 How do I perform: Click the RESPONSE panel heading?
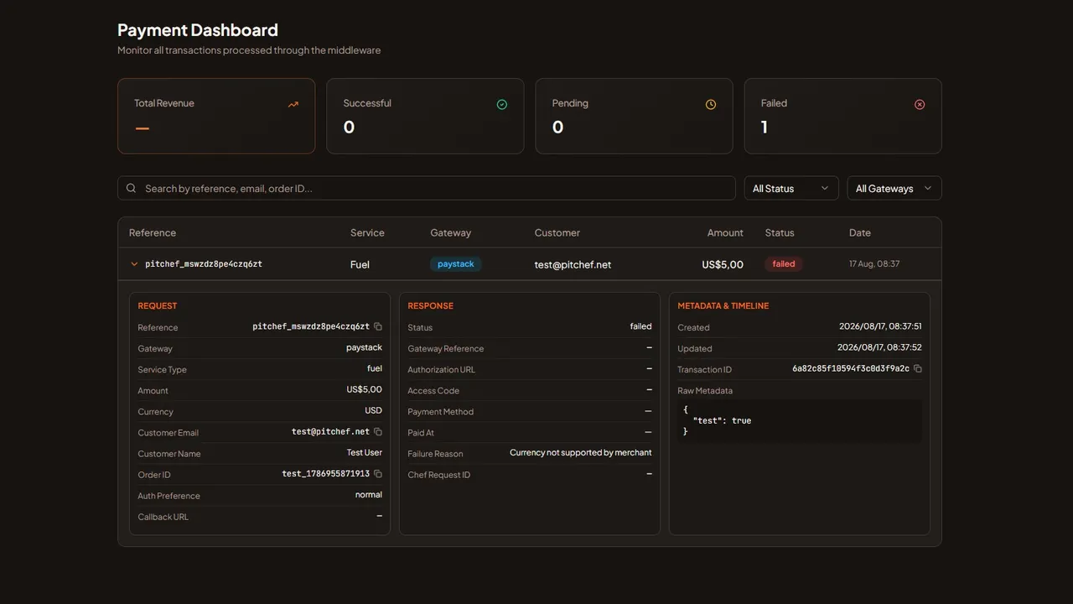coord(430,305)
